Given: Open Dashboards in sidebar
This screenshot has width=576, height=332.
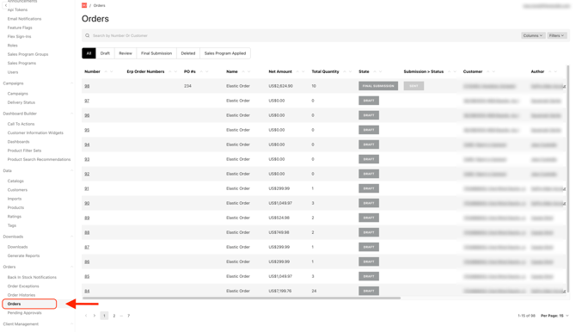Looking at the screenshot, I should (x=18, y=142).
